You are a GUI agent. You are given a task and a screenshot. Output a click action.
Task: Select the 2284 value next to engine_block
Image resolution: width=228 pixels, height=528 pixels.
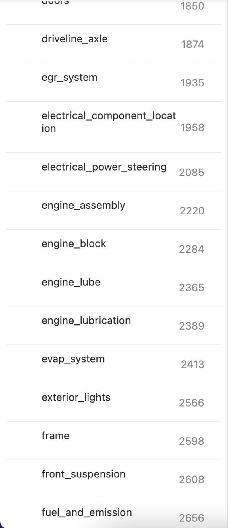click(x=192, y=249)
